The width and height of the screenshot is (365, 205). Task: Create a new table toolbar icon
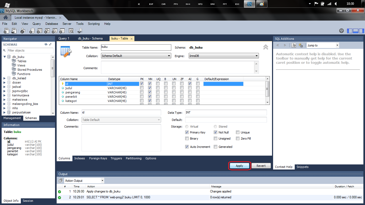click(x=40, y=31)
